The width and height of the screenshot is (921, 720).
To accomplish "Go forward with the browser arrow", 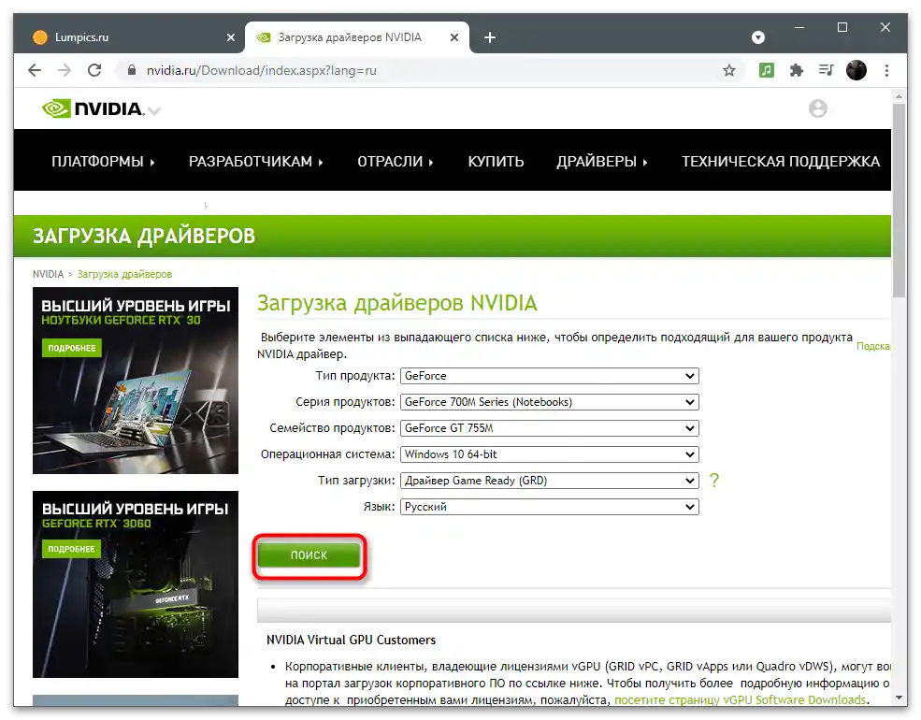I will pos(64,70).
